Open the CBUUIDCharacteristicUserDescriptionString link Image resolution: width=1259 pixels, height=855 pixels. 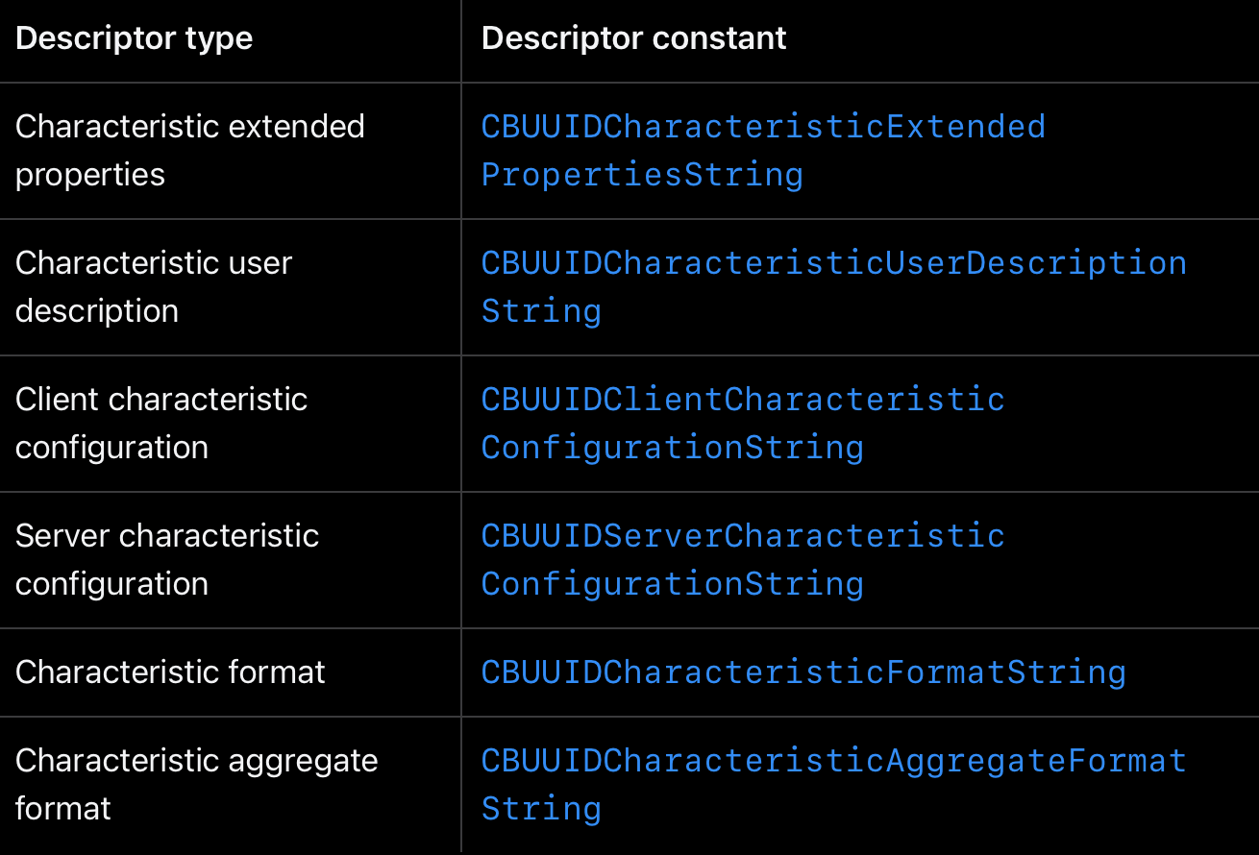click(834, 287)
